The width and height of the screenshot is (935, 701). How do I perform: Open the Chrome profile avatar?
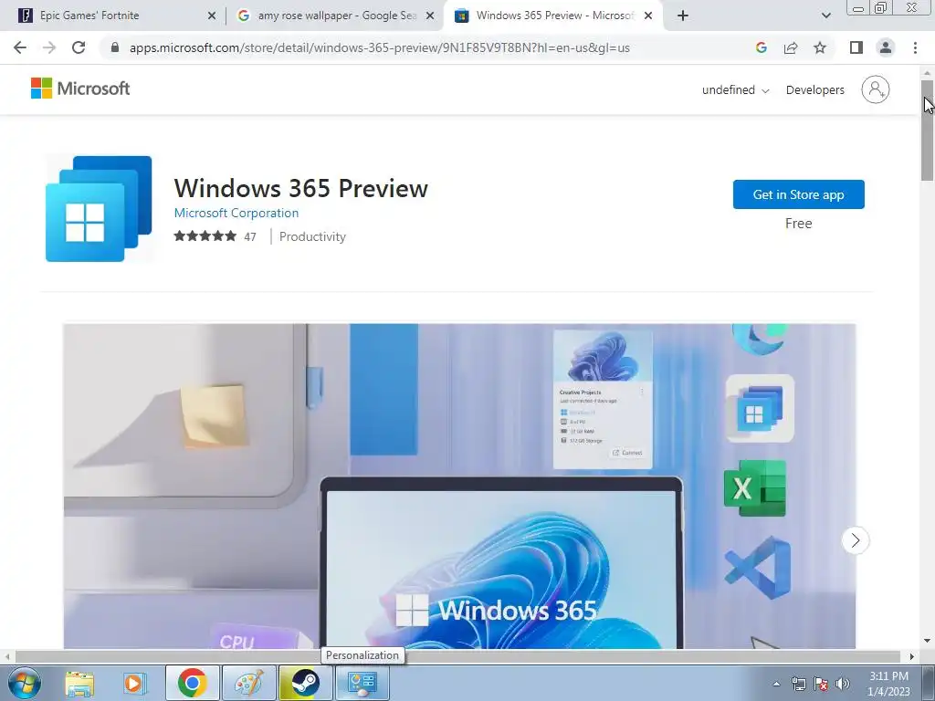[886, 47]
